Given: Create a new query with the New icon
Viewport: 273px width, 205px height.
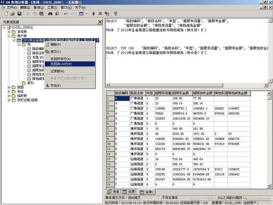Looking at the screenshot, I should pos(6,13).
